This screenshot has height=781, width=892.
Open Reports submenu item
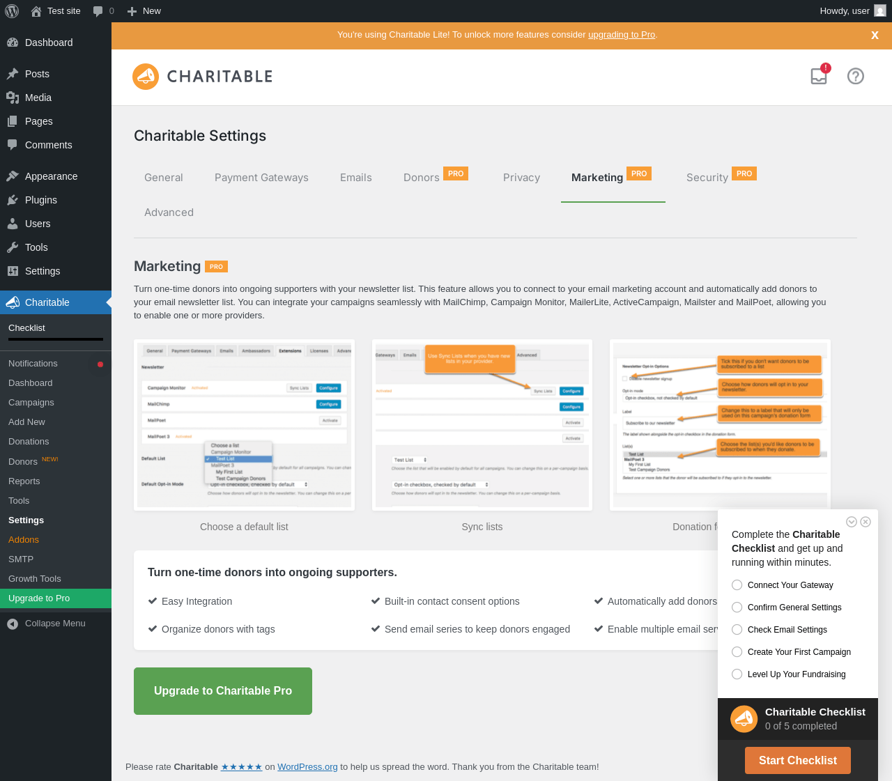click(56, 481)
